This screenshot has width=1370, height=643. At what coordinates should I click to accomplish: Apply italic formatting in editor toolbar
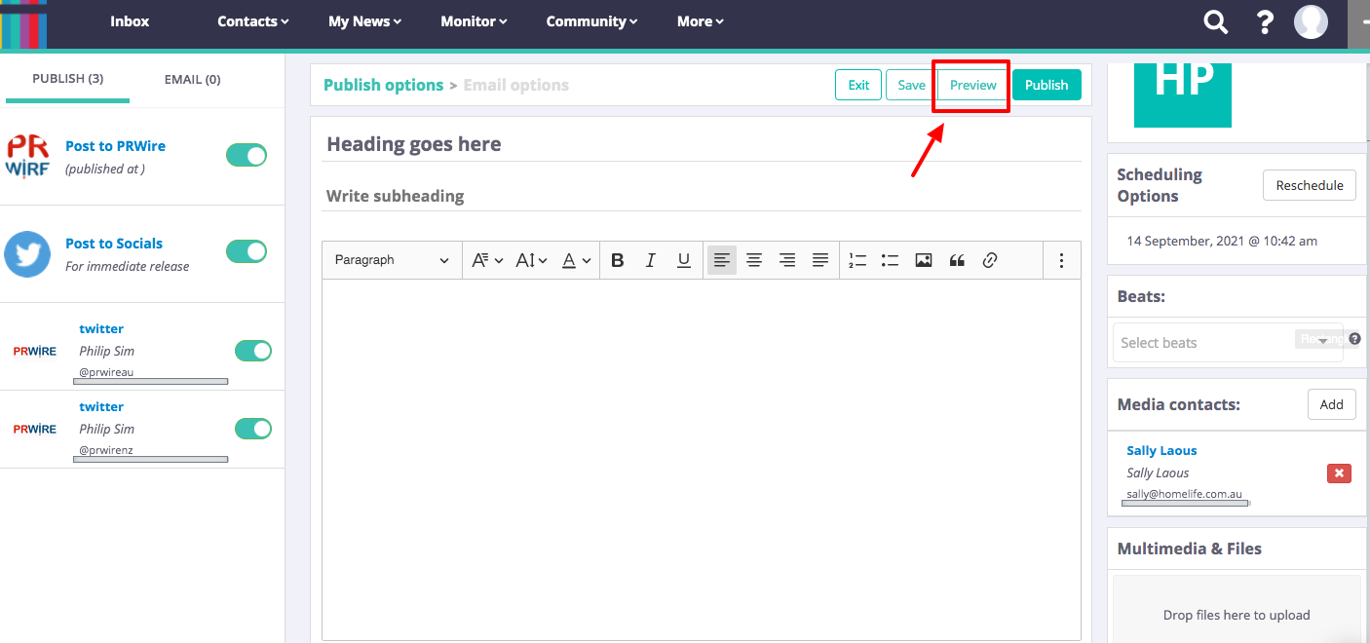pos(650,260)
